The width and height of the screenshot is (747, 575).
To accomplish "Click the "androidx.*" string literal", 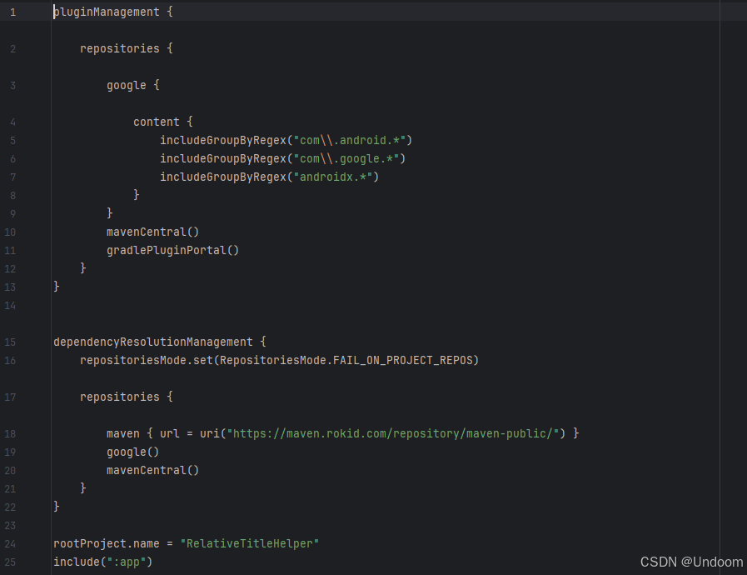I will pos(332,177).
